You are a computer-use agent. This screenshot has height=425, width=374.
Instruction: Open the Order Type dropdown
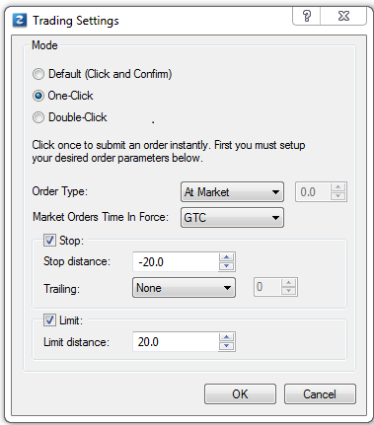[x=232, y=192]
